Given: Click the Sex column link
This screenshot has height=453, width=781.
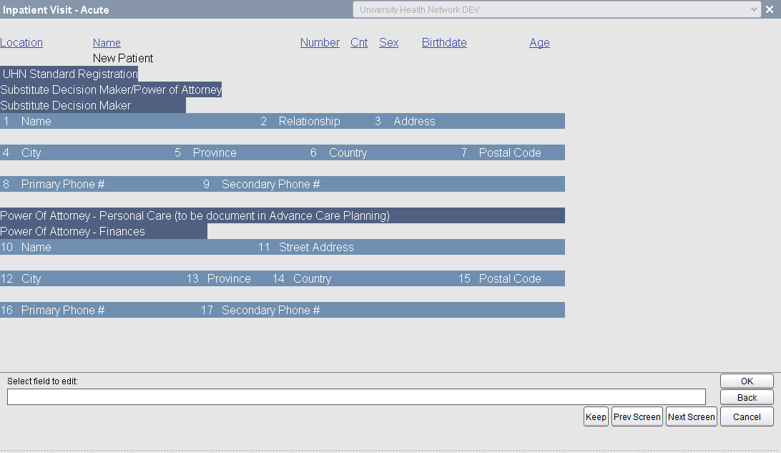Looking at the screenshot, I should [x=388, y=42].
